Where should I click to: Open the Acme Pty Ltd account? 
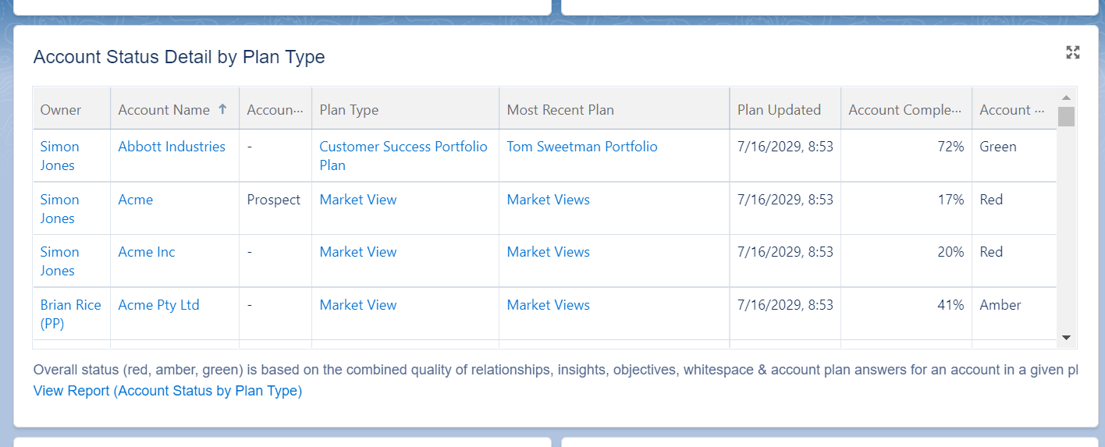tap(159, 305)
